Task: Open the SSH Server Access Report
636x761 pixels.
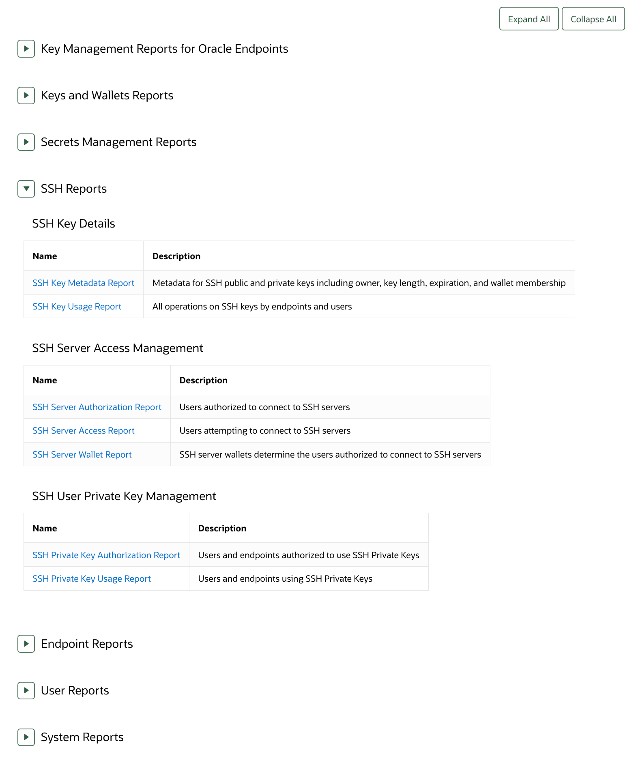Action: click(x=83, y=430)
